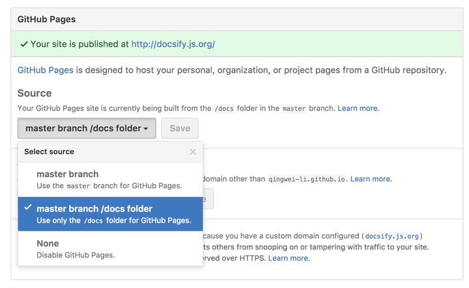Click the qingwei-li.github.io domain code text
The width and height of the screenshot is (469, 288).
pos(307,179)
